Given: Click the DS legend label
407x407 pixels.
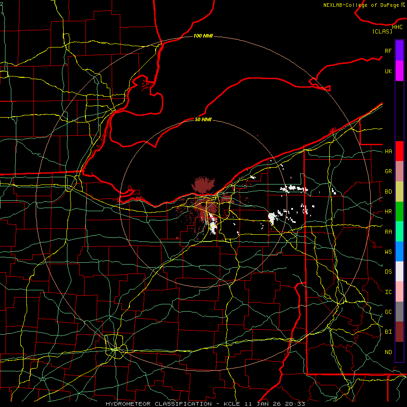Looking at the screenshot, I should (x=388, y=272).
